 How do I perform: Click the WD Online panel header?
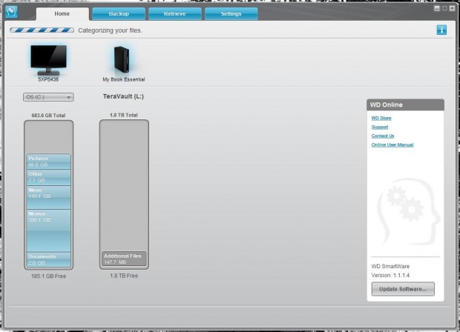405,105
